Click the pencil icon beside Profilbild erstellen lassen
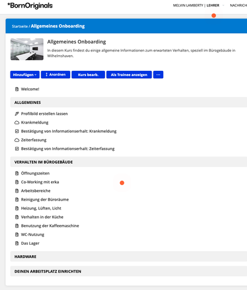 (17, 114)
